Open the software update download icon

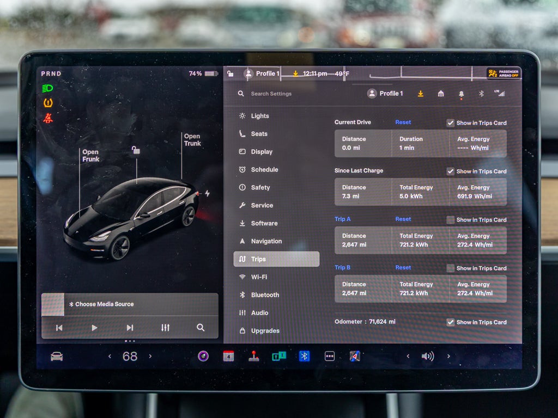click(x=421, y=94)
